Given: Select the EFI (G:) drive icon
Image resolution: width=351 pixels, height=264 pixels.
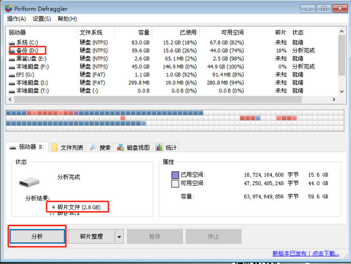Looking at the screenshot, I should (x=12, y=75).
